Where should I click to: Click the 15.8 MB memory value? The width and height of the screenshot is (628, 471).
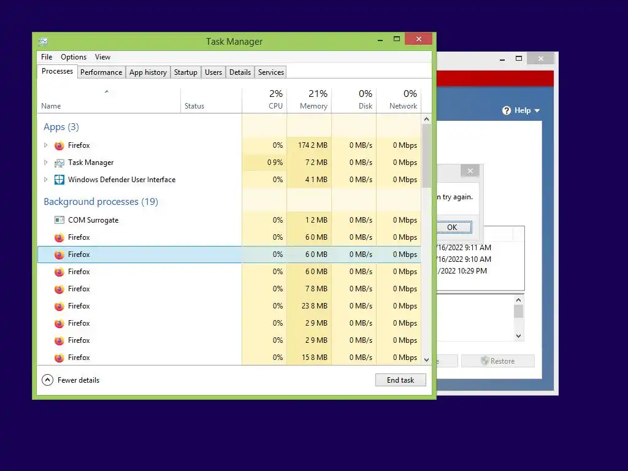coord(315,358)
